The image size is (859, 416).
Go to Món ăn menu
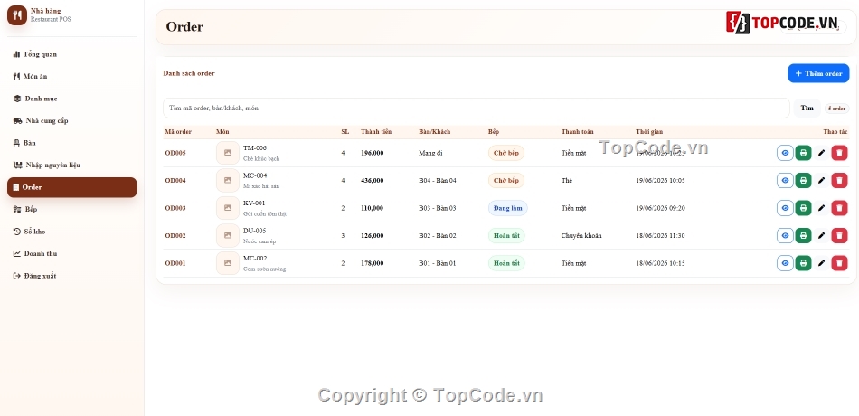(x=71, y=76)
